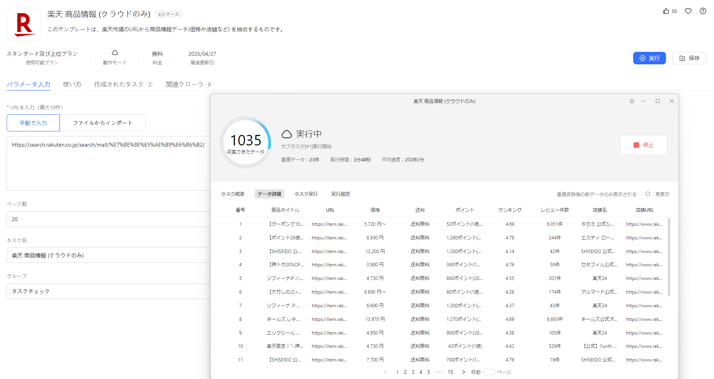This screenshot has height=379, width=714.
Task: Go to page 3 in pagination
Action: (413, 372)
